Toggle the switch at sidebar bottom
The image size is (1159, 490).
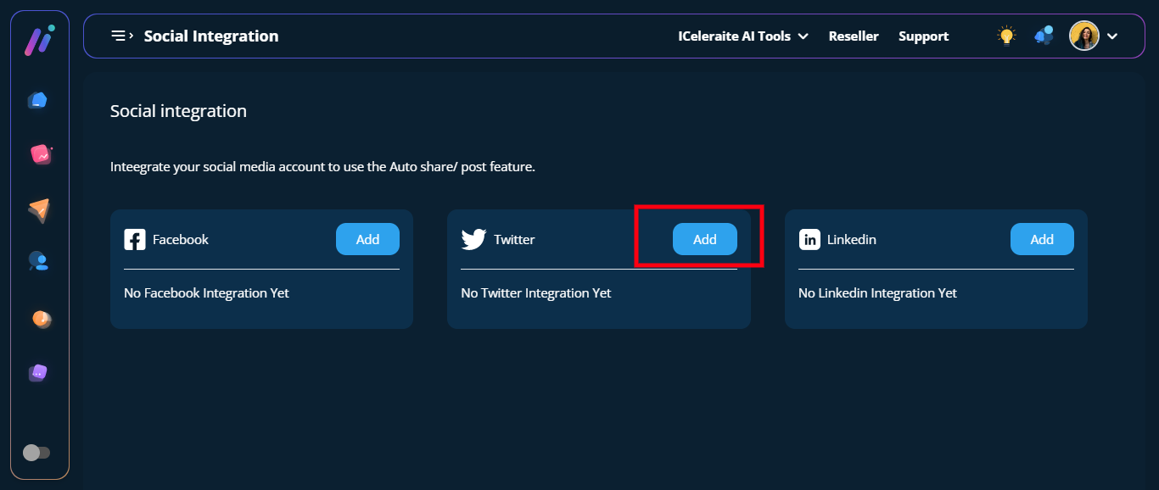coord(36,453)
